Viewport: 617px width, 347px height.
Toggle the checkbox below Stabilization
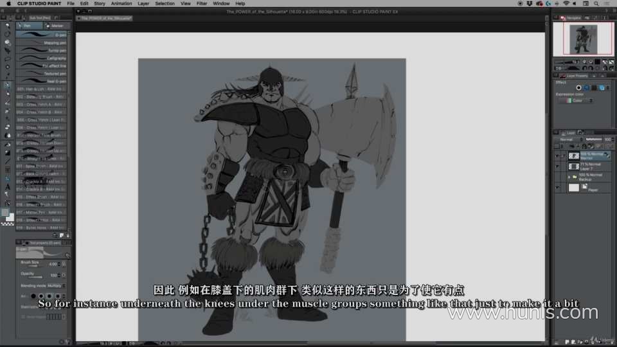tap(23, 317)
